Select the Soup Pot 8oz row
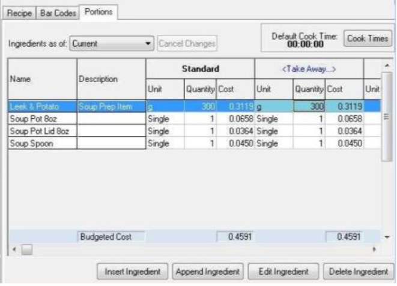Image resolution: width=397 pixels, height=286 pixels. click(41, 118)
